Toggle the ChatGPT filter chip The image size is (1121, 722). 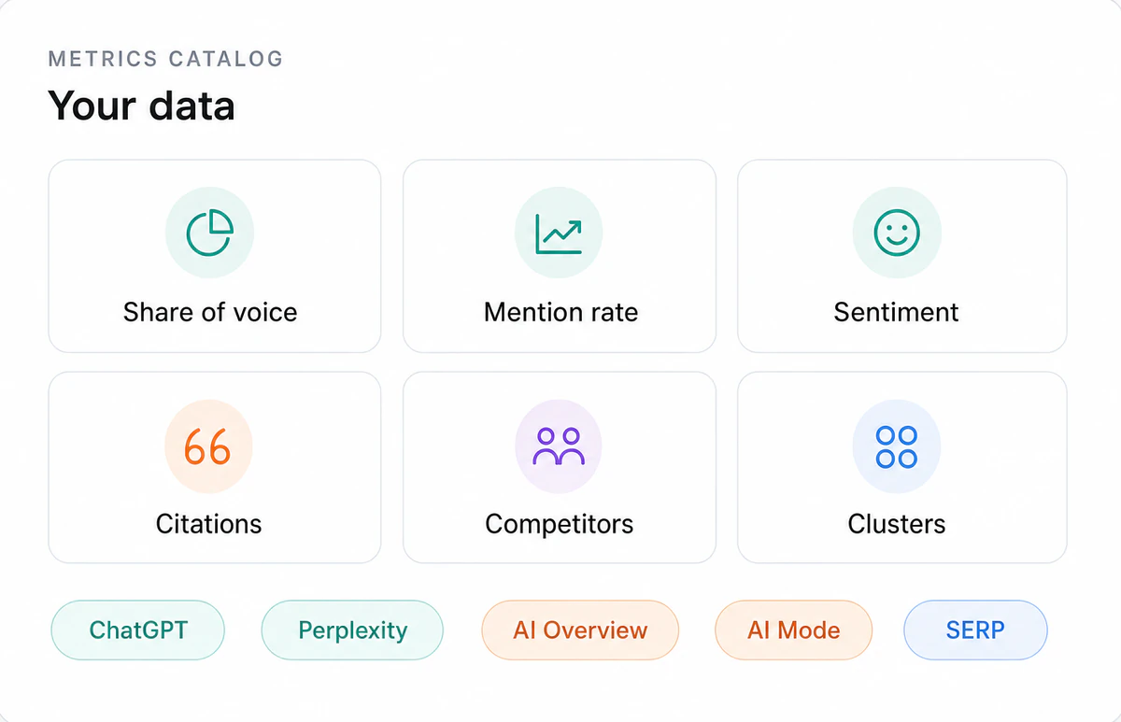137,630
